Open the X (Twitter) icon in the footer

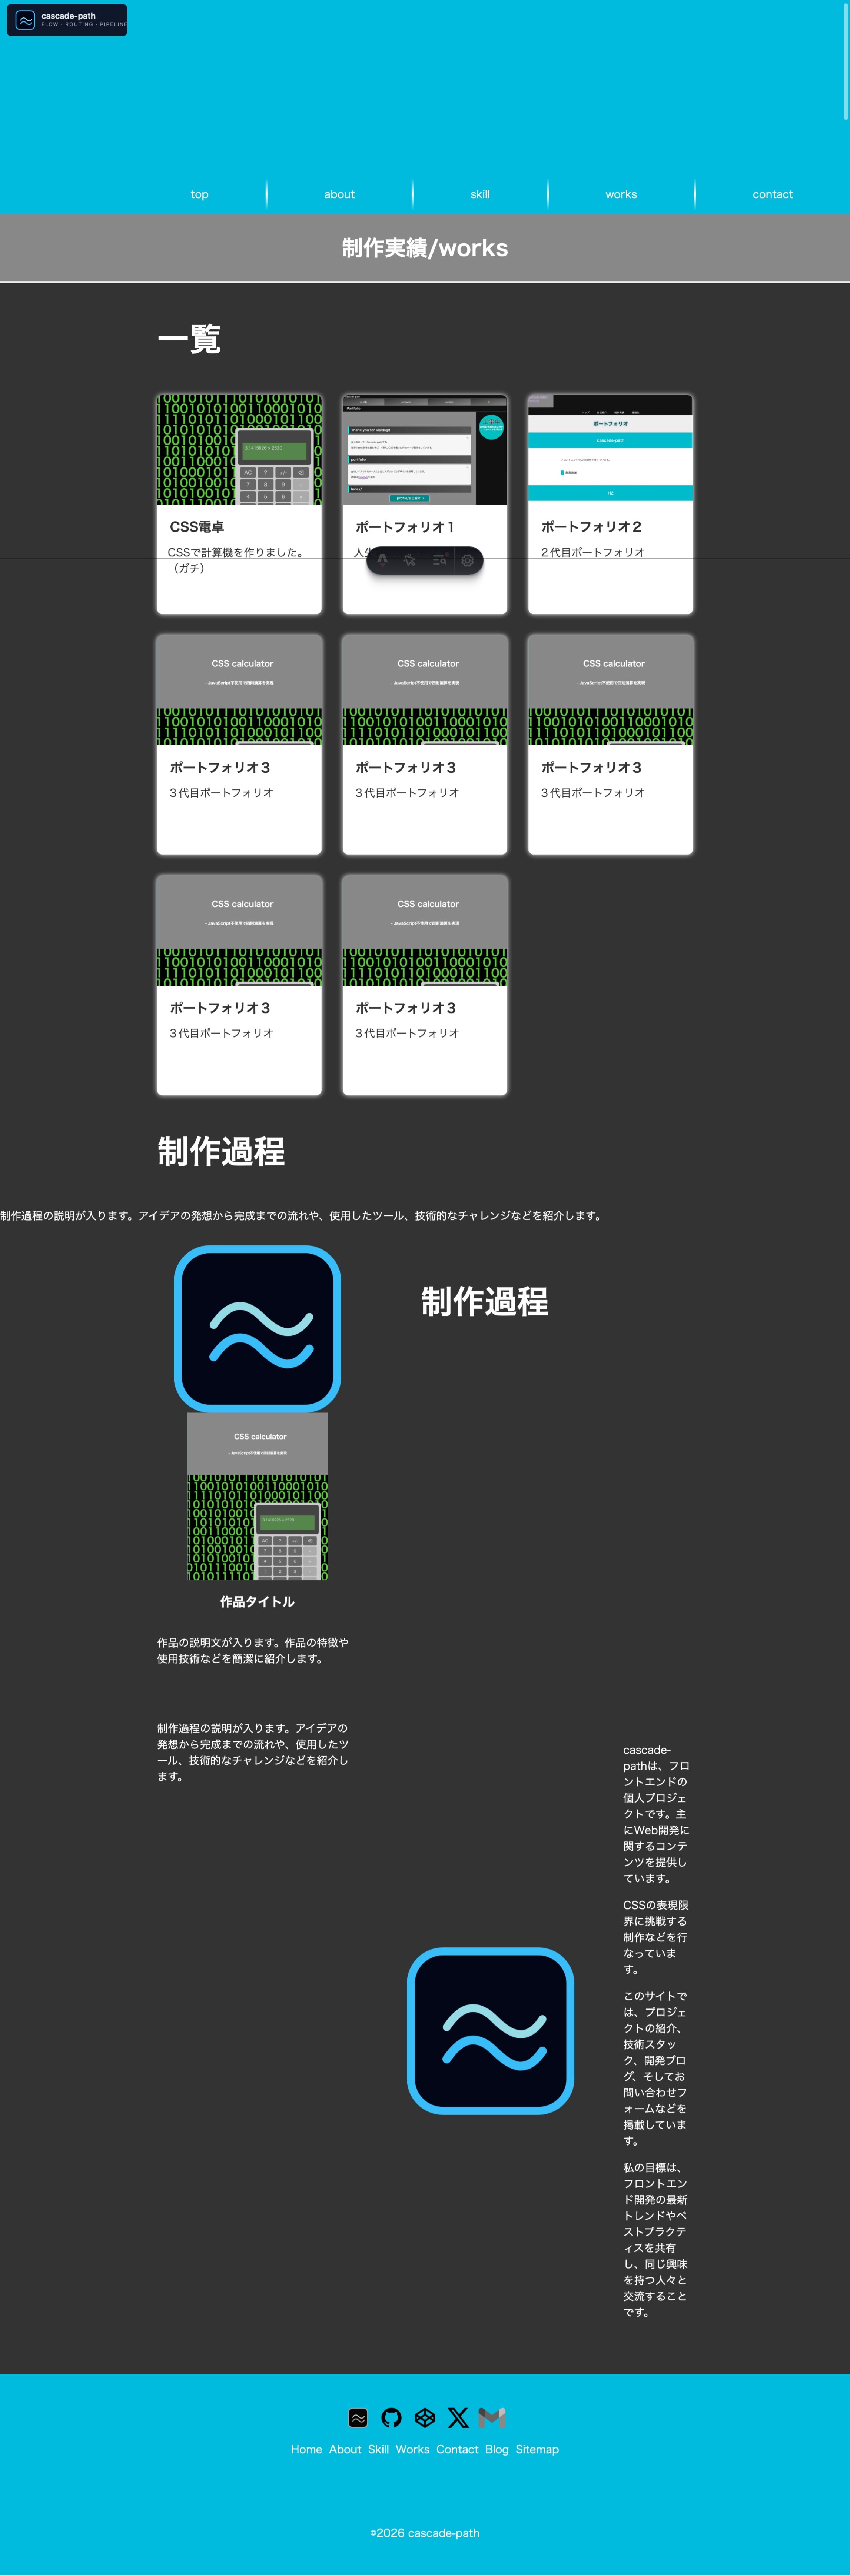tap(458, 2417)
